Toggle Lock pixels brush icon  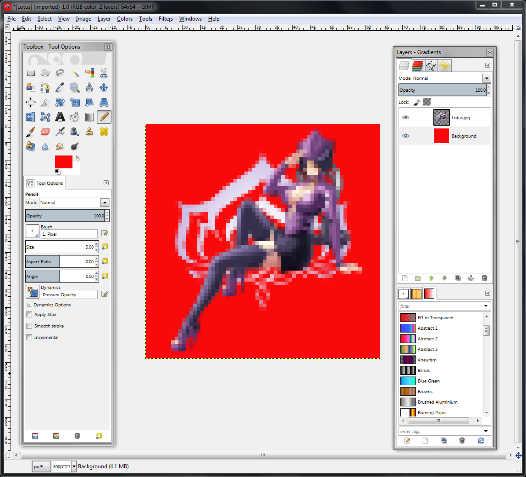(x=417, y=102)
